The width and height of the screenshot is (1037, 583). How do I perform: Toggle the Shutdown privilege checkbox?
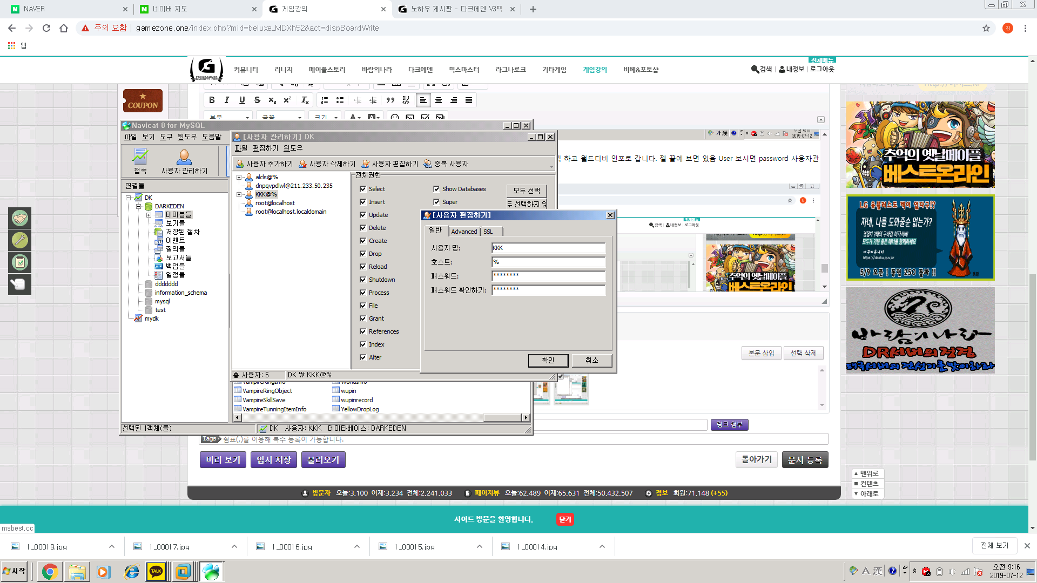363,280
